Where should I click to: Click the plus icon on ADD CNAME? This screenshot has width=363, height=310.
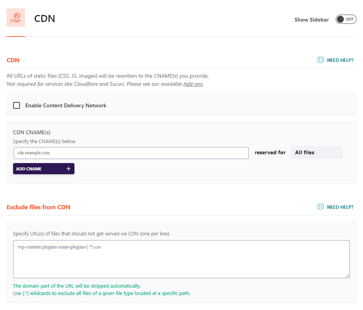point(68,168)
